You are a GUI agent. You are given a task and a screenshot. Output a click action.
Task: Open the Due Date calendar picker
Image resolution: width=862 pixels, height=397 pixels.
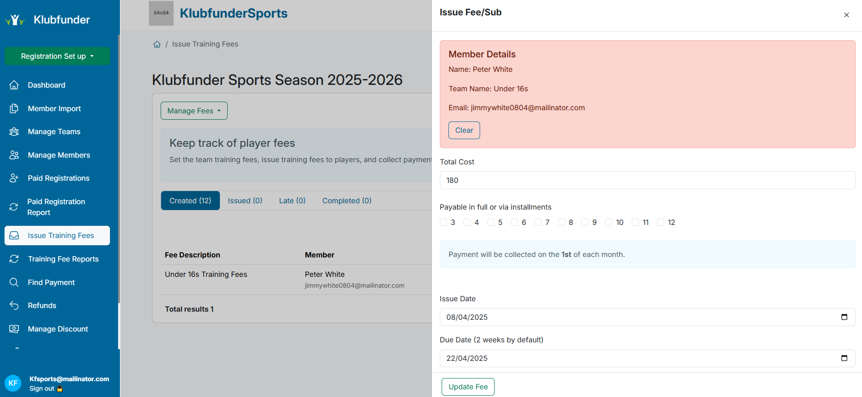click(x=844, y=358)
